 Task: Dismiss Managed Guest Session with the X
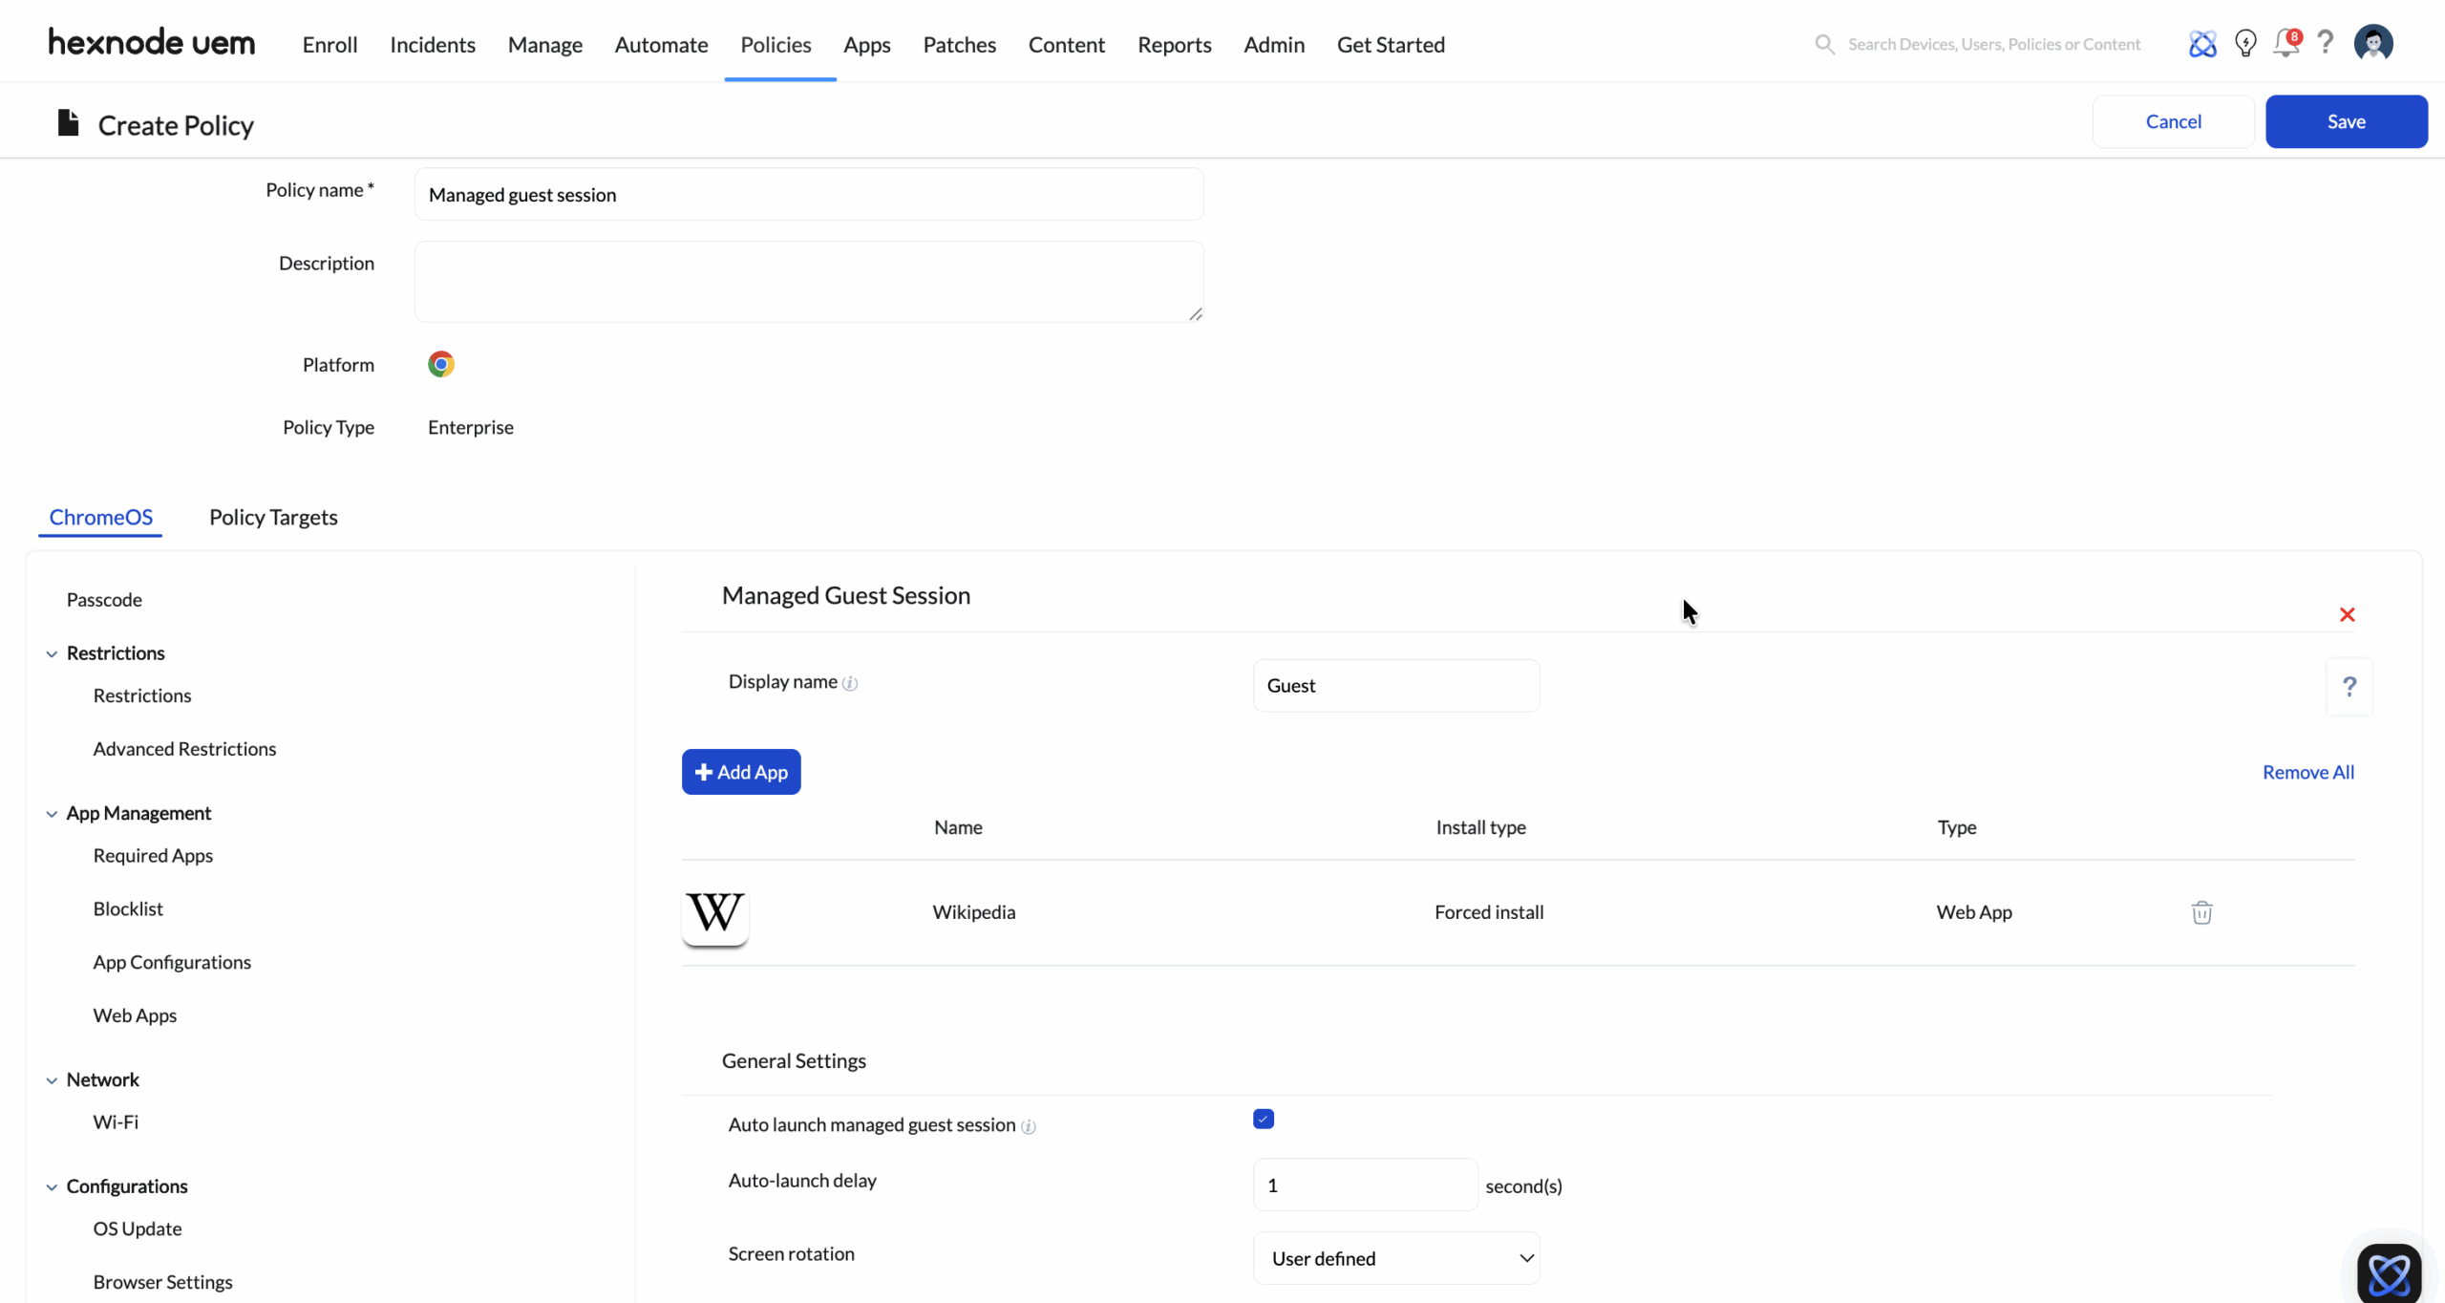coord(2348,614)
